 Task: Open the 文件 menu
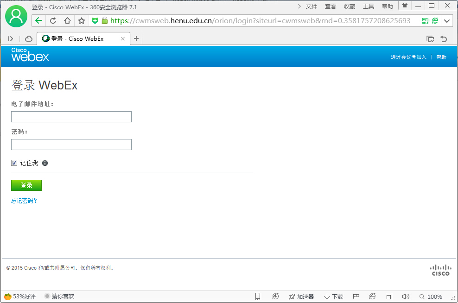312,6
